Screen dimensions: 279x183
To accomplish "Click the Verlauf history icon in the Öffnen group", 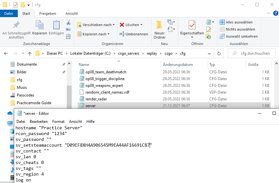I will point(209,36).
